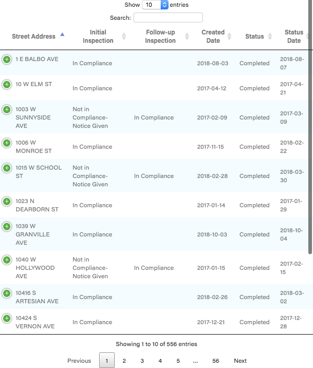Expand the 10416 S ARTESIAN AVE entry

pos(7,293)
